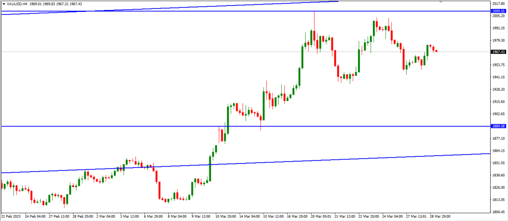Click the 1941.15 price scale label
This screenshot has width=508, height=221.
(x=498, y=77)
